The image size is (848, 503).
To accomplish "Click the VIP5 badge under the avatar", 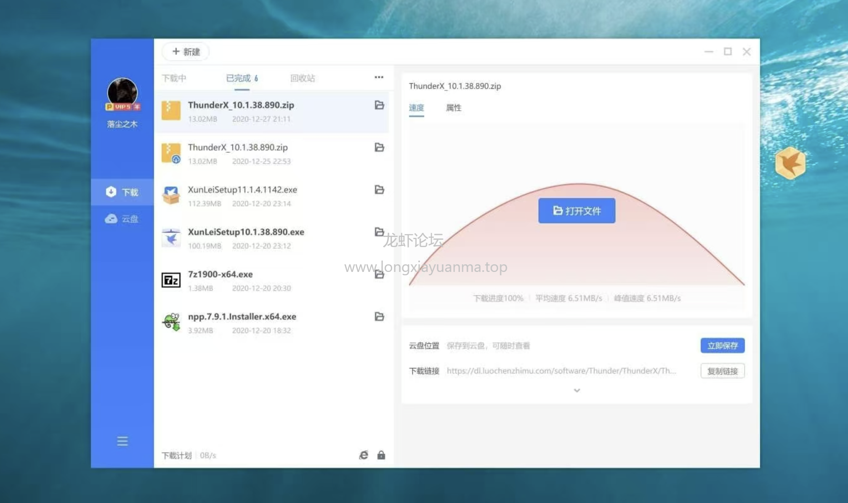I will point(122,107).
